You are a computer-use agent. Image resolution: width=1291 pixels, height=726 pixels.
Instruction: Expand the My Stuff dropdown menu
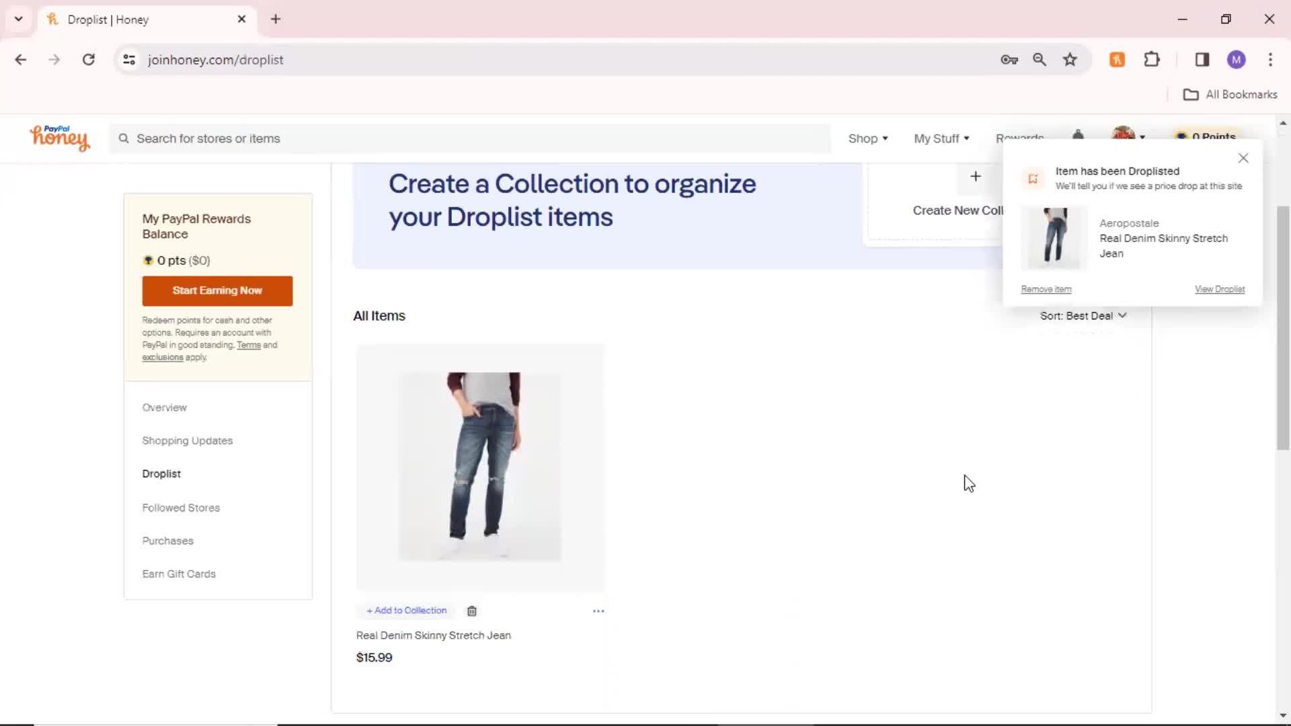pyautogui.click(x=941, y=138)
